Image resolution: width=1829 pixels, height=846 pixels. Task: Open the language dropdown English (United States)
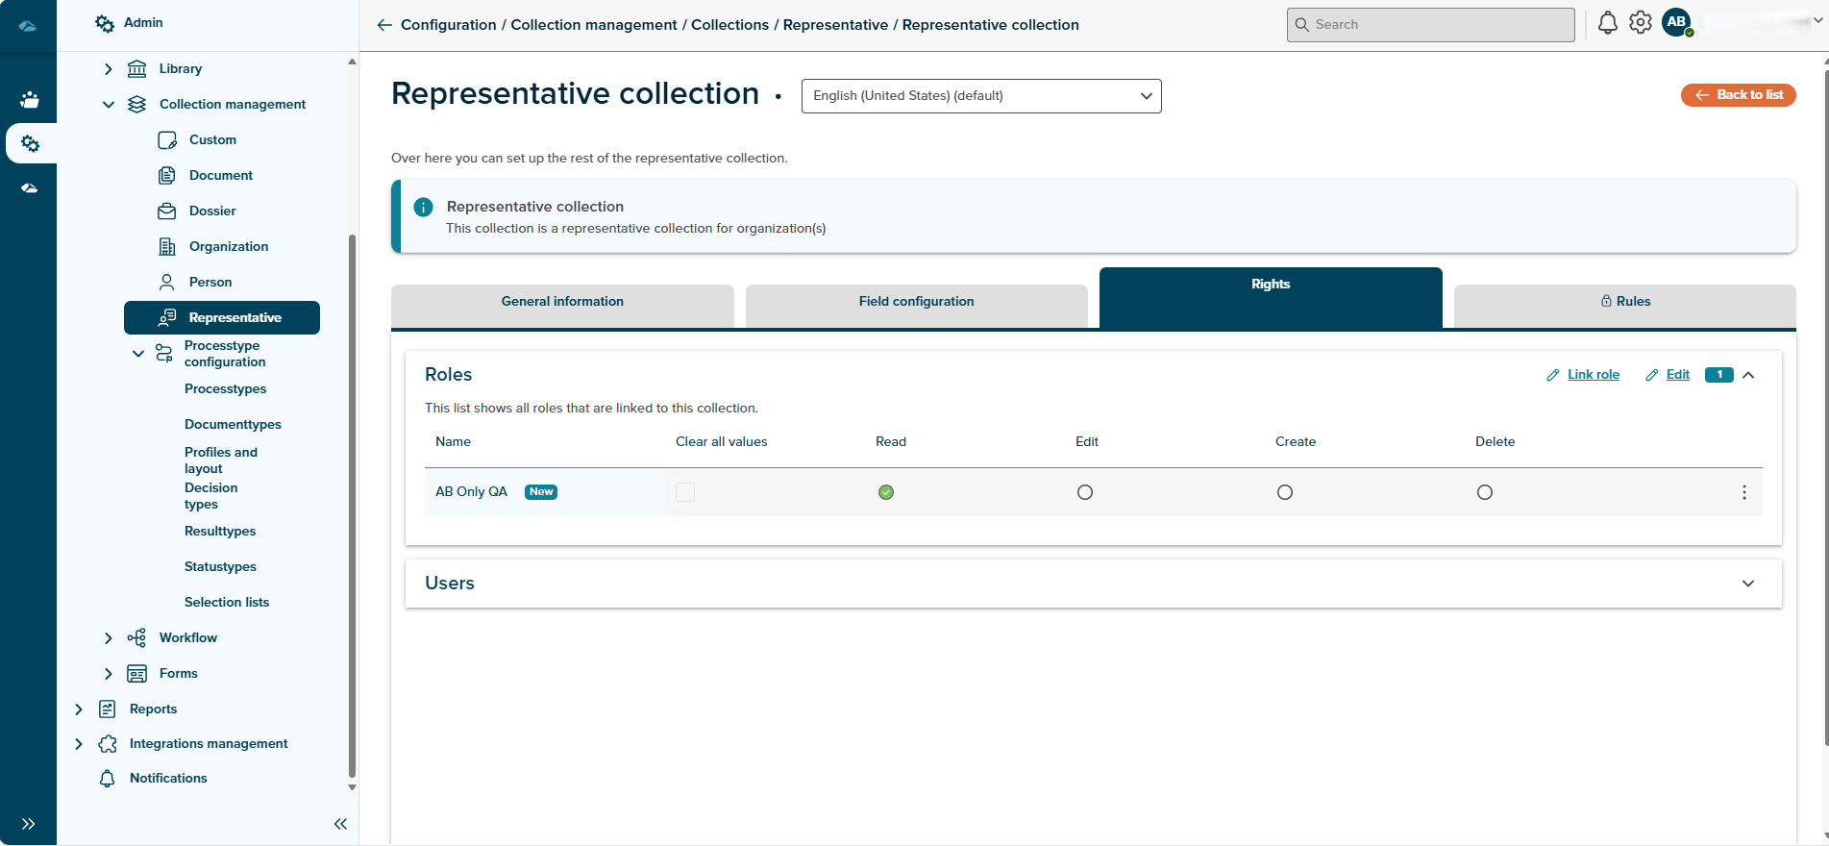click(980, 96)
